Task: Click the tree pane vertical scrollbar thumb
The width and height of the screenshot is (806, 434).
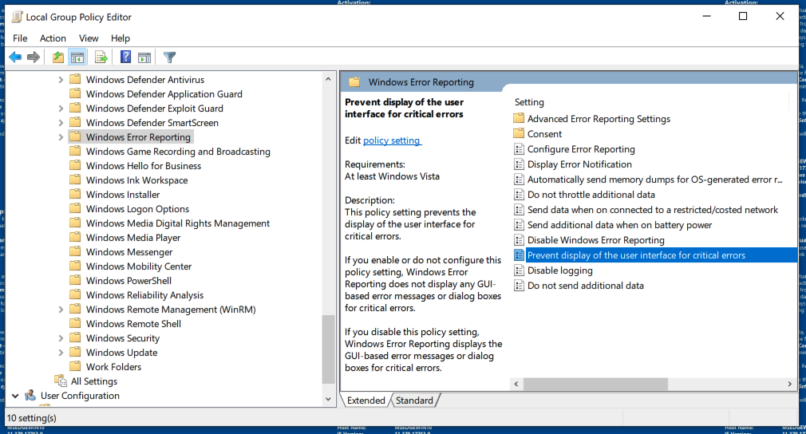Action: click(328, 349)
